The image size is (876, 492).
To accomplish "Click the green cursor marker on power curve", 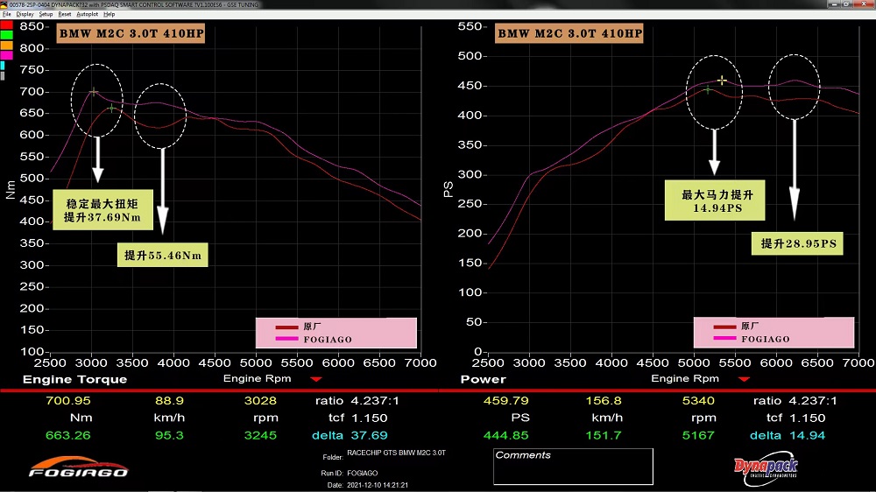I will pyautogui.click(x=708, y=89).
